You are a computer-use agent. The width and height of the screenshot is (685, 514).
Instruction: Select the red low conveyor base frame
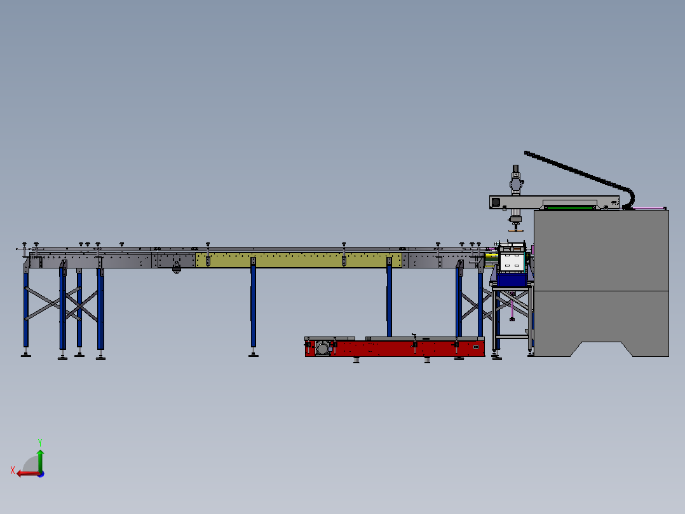click(395, 349)
